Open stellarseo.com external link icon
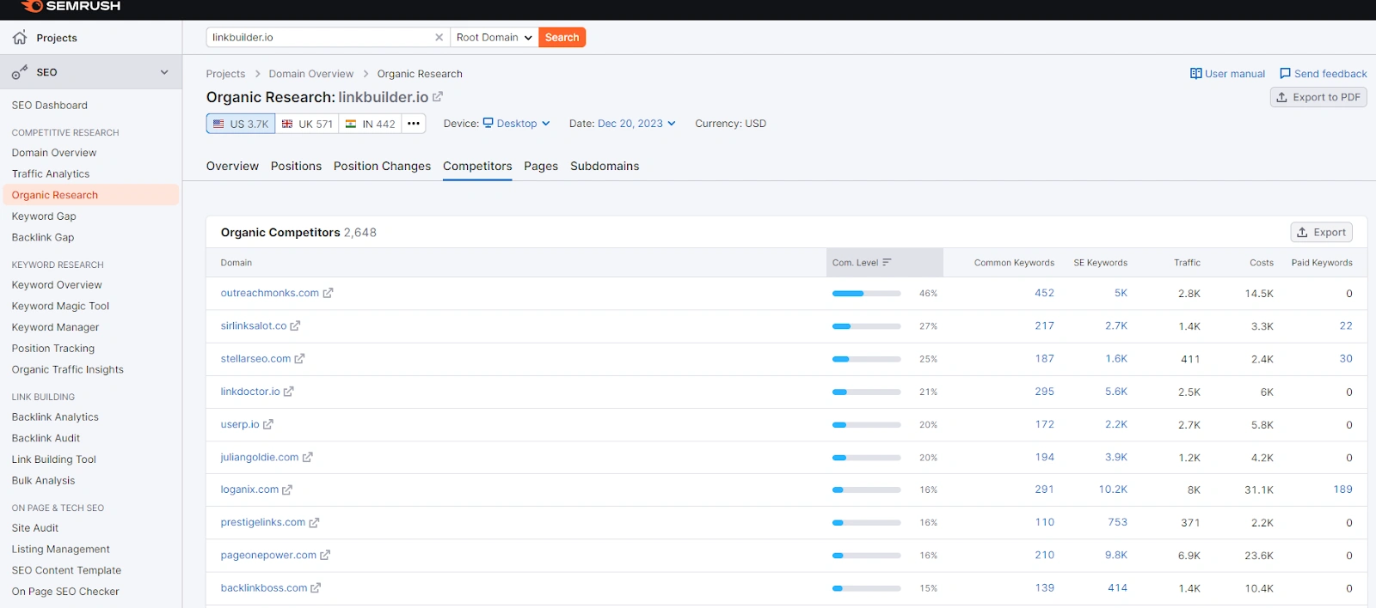Screen dimensions: 1376x608 [299, 359]
